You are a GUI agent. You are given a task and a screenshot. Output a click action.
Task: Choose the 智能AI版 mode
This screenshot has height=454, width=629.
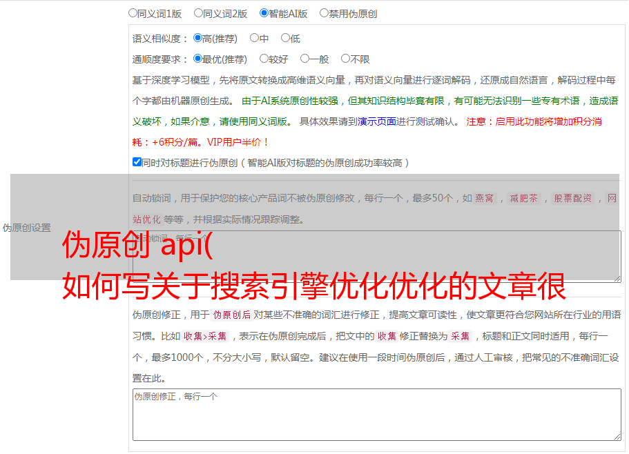pyautogui.click(x=264, y=13)
